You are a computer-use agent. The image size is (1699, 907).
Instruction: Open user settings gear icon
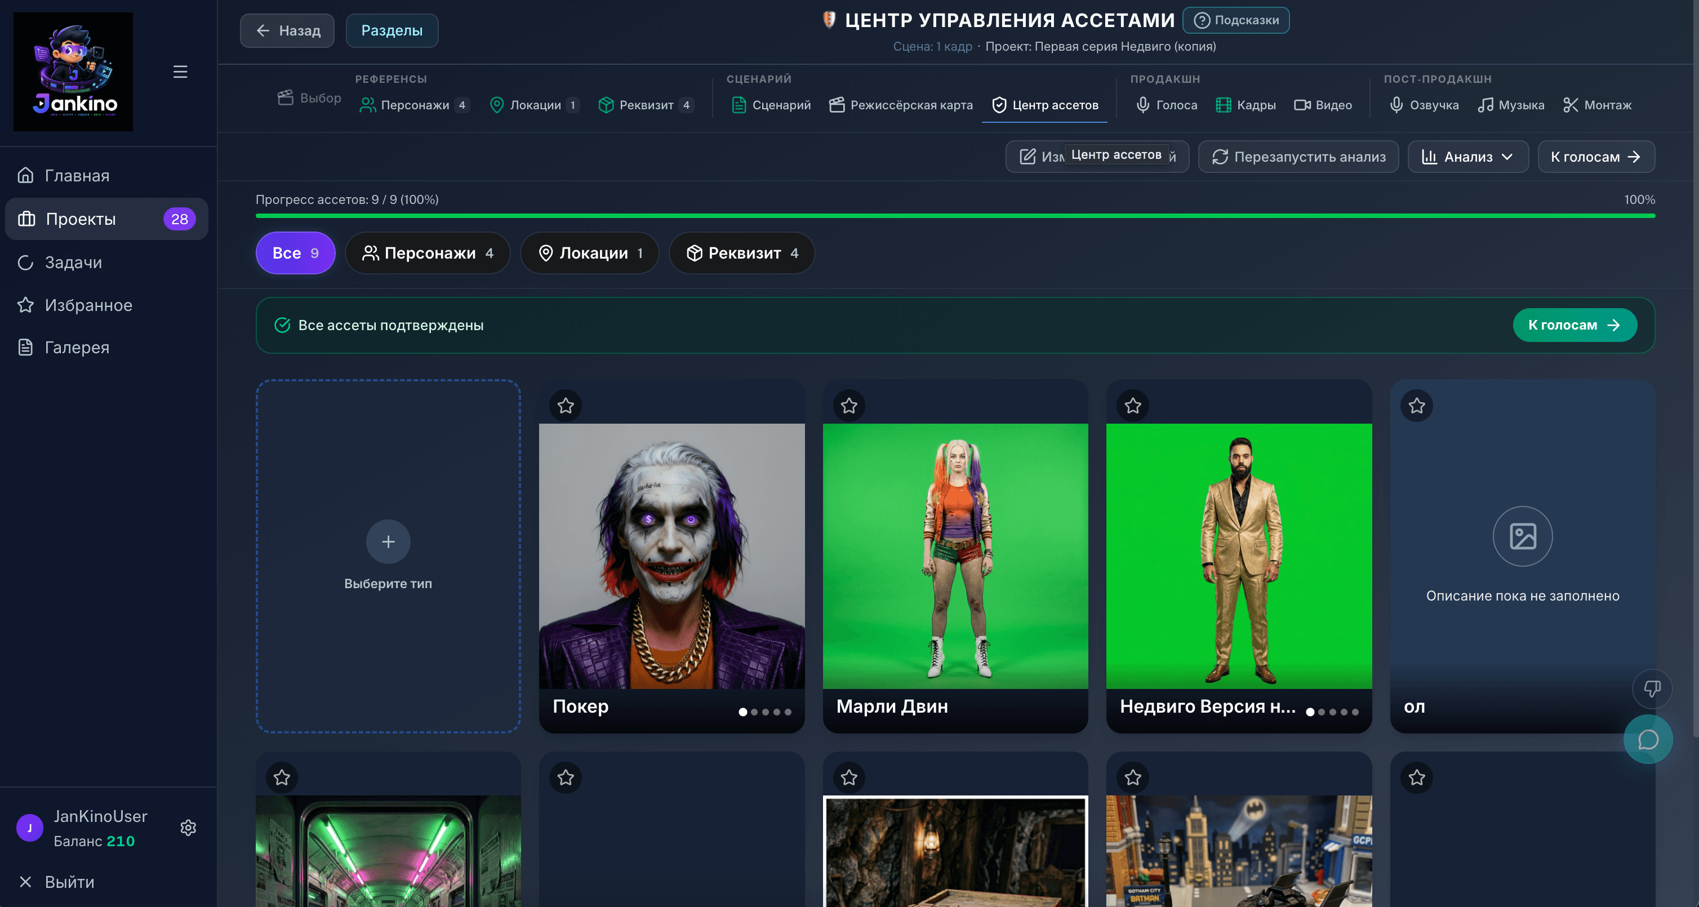coord(188,827)
